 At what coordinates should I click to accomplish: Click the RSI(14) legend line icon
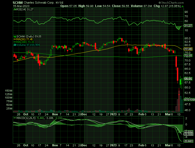[x=15, y=9]
